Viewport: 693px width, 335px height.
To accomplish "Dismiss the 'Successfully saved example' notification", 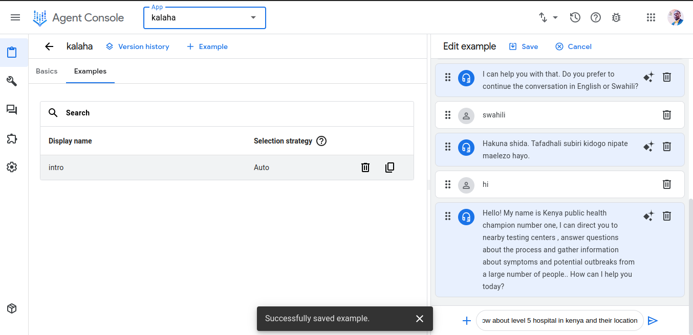I will [x=420, y=319].
